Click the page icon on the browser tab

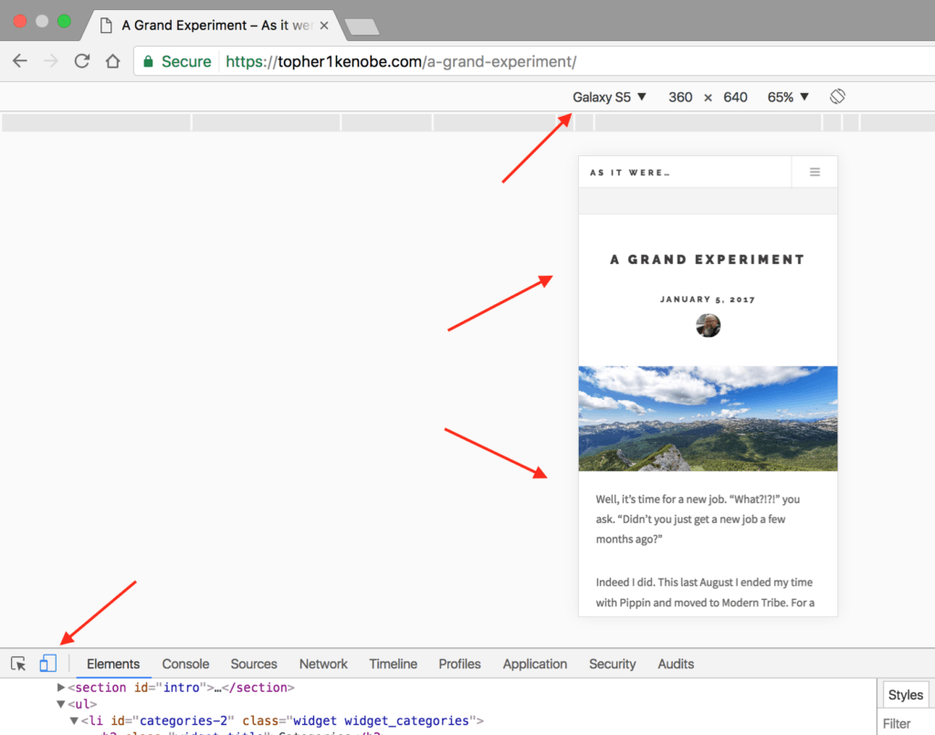point(106,26)
